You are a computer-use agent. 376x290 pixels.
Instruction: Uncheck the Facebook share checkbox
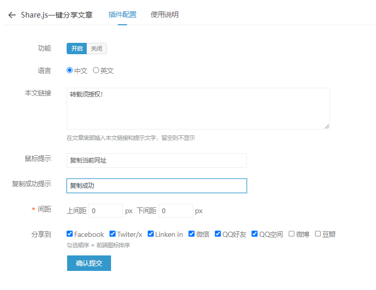tap(70, 234)
